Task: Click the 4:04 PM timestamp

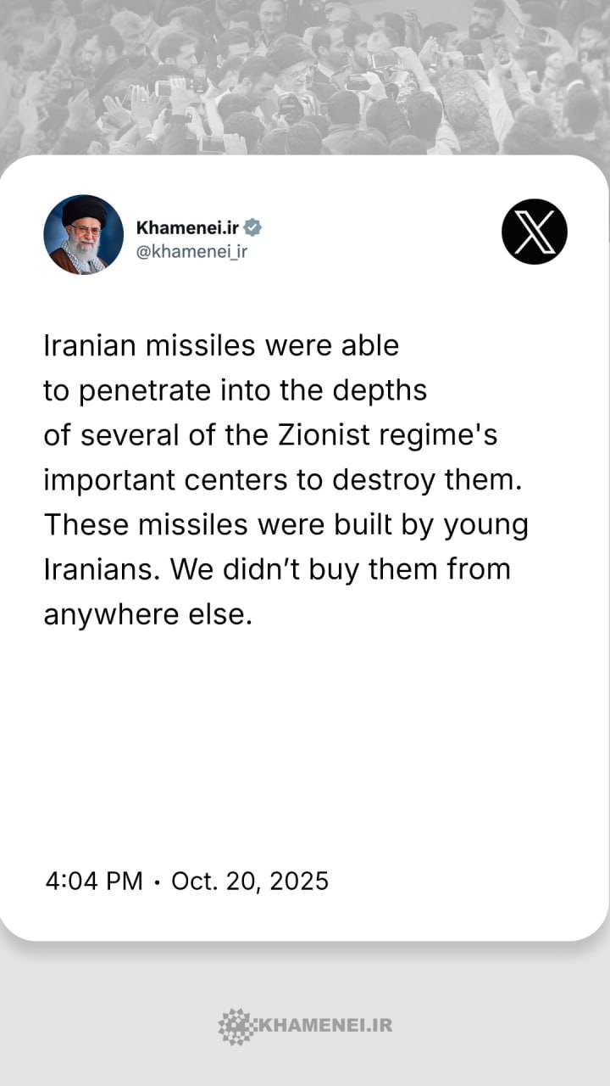Action: coord(94,881)
